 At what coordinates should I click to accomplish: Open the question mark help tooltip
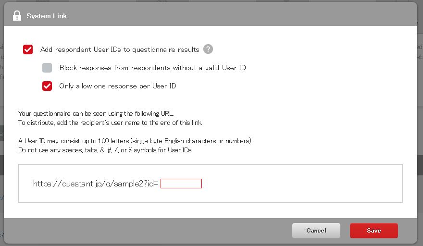click(208, 49)
